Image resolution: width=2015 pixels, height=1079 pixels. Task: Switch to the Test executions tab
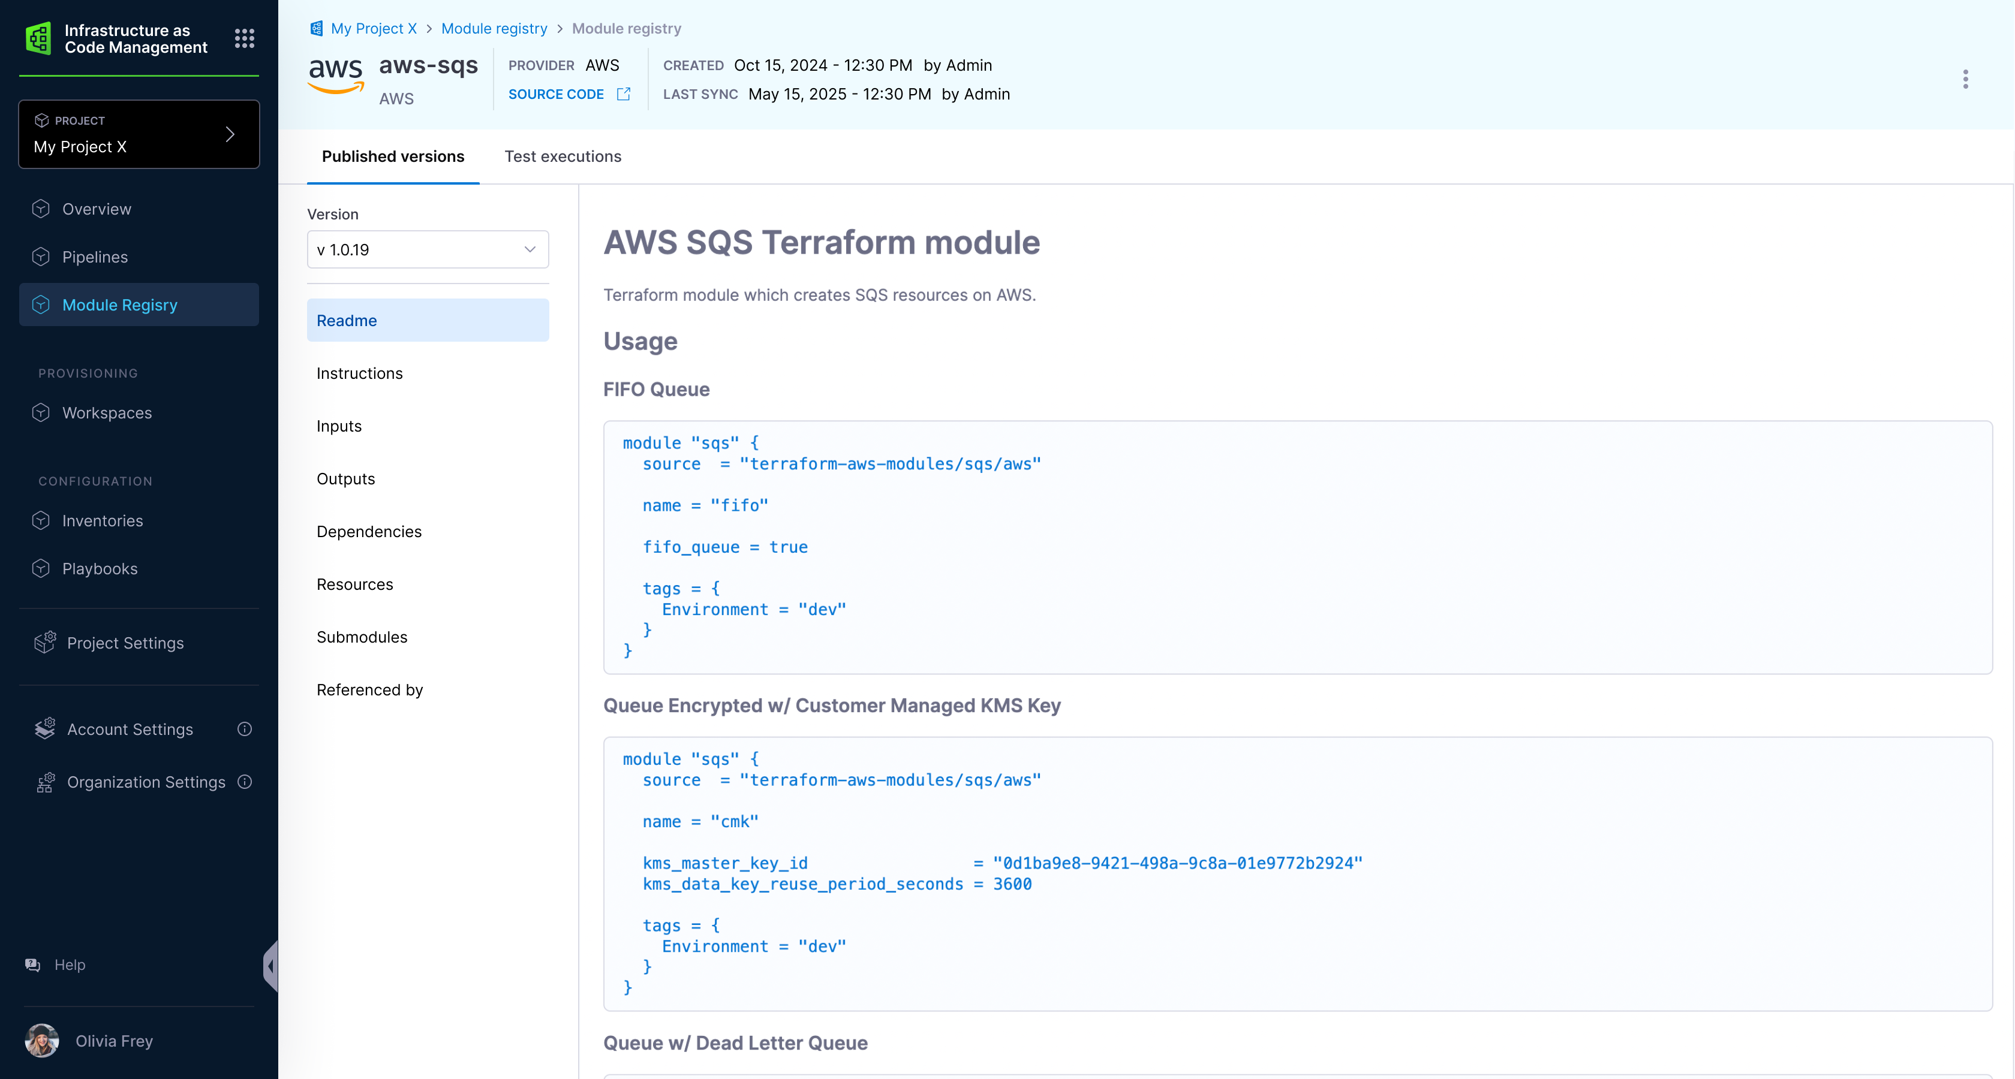pos(563,156)
